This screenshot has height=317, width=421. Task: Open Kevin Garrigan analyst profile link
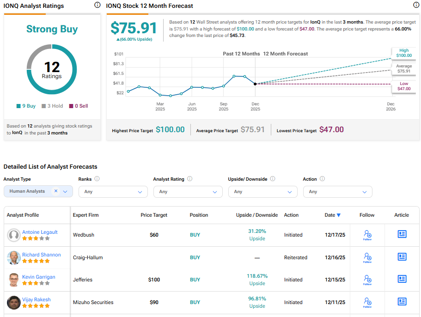click(x=39, y=277)
